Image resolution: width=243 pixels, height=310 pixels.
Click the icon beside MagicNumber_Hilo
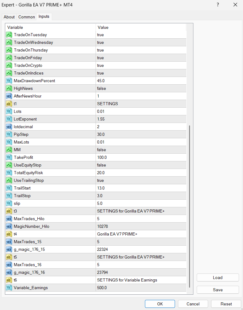[9, 227]
